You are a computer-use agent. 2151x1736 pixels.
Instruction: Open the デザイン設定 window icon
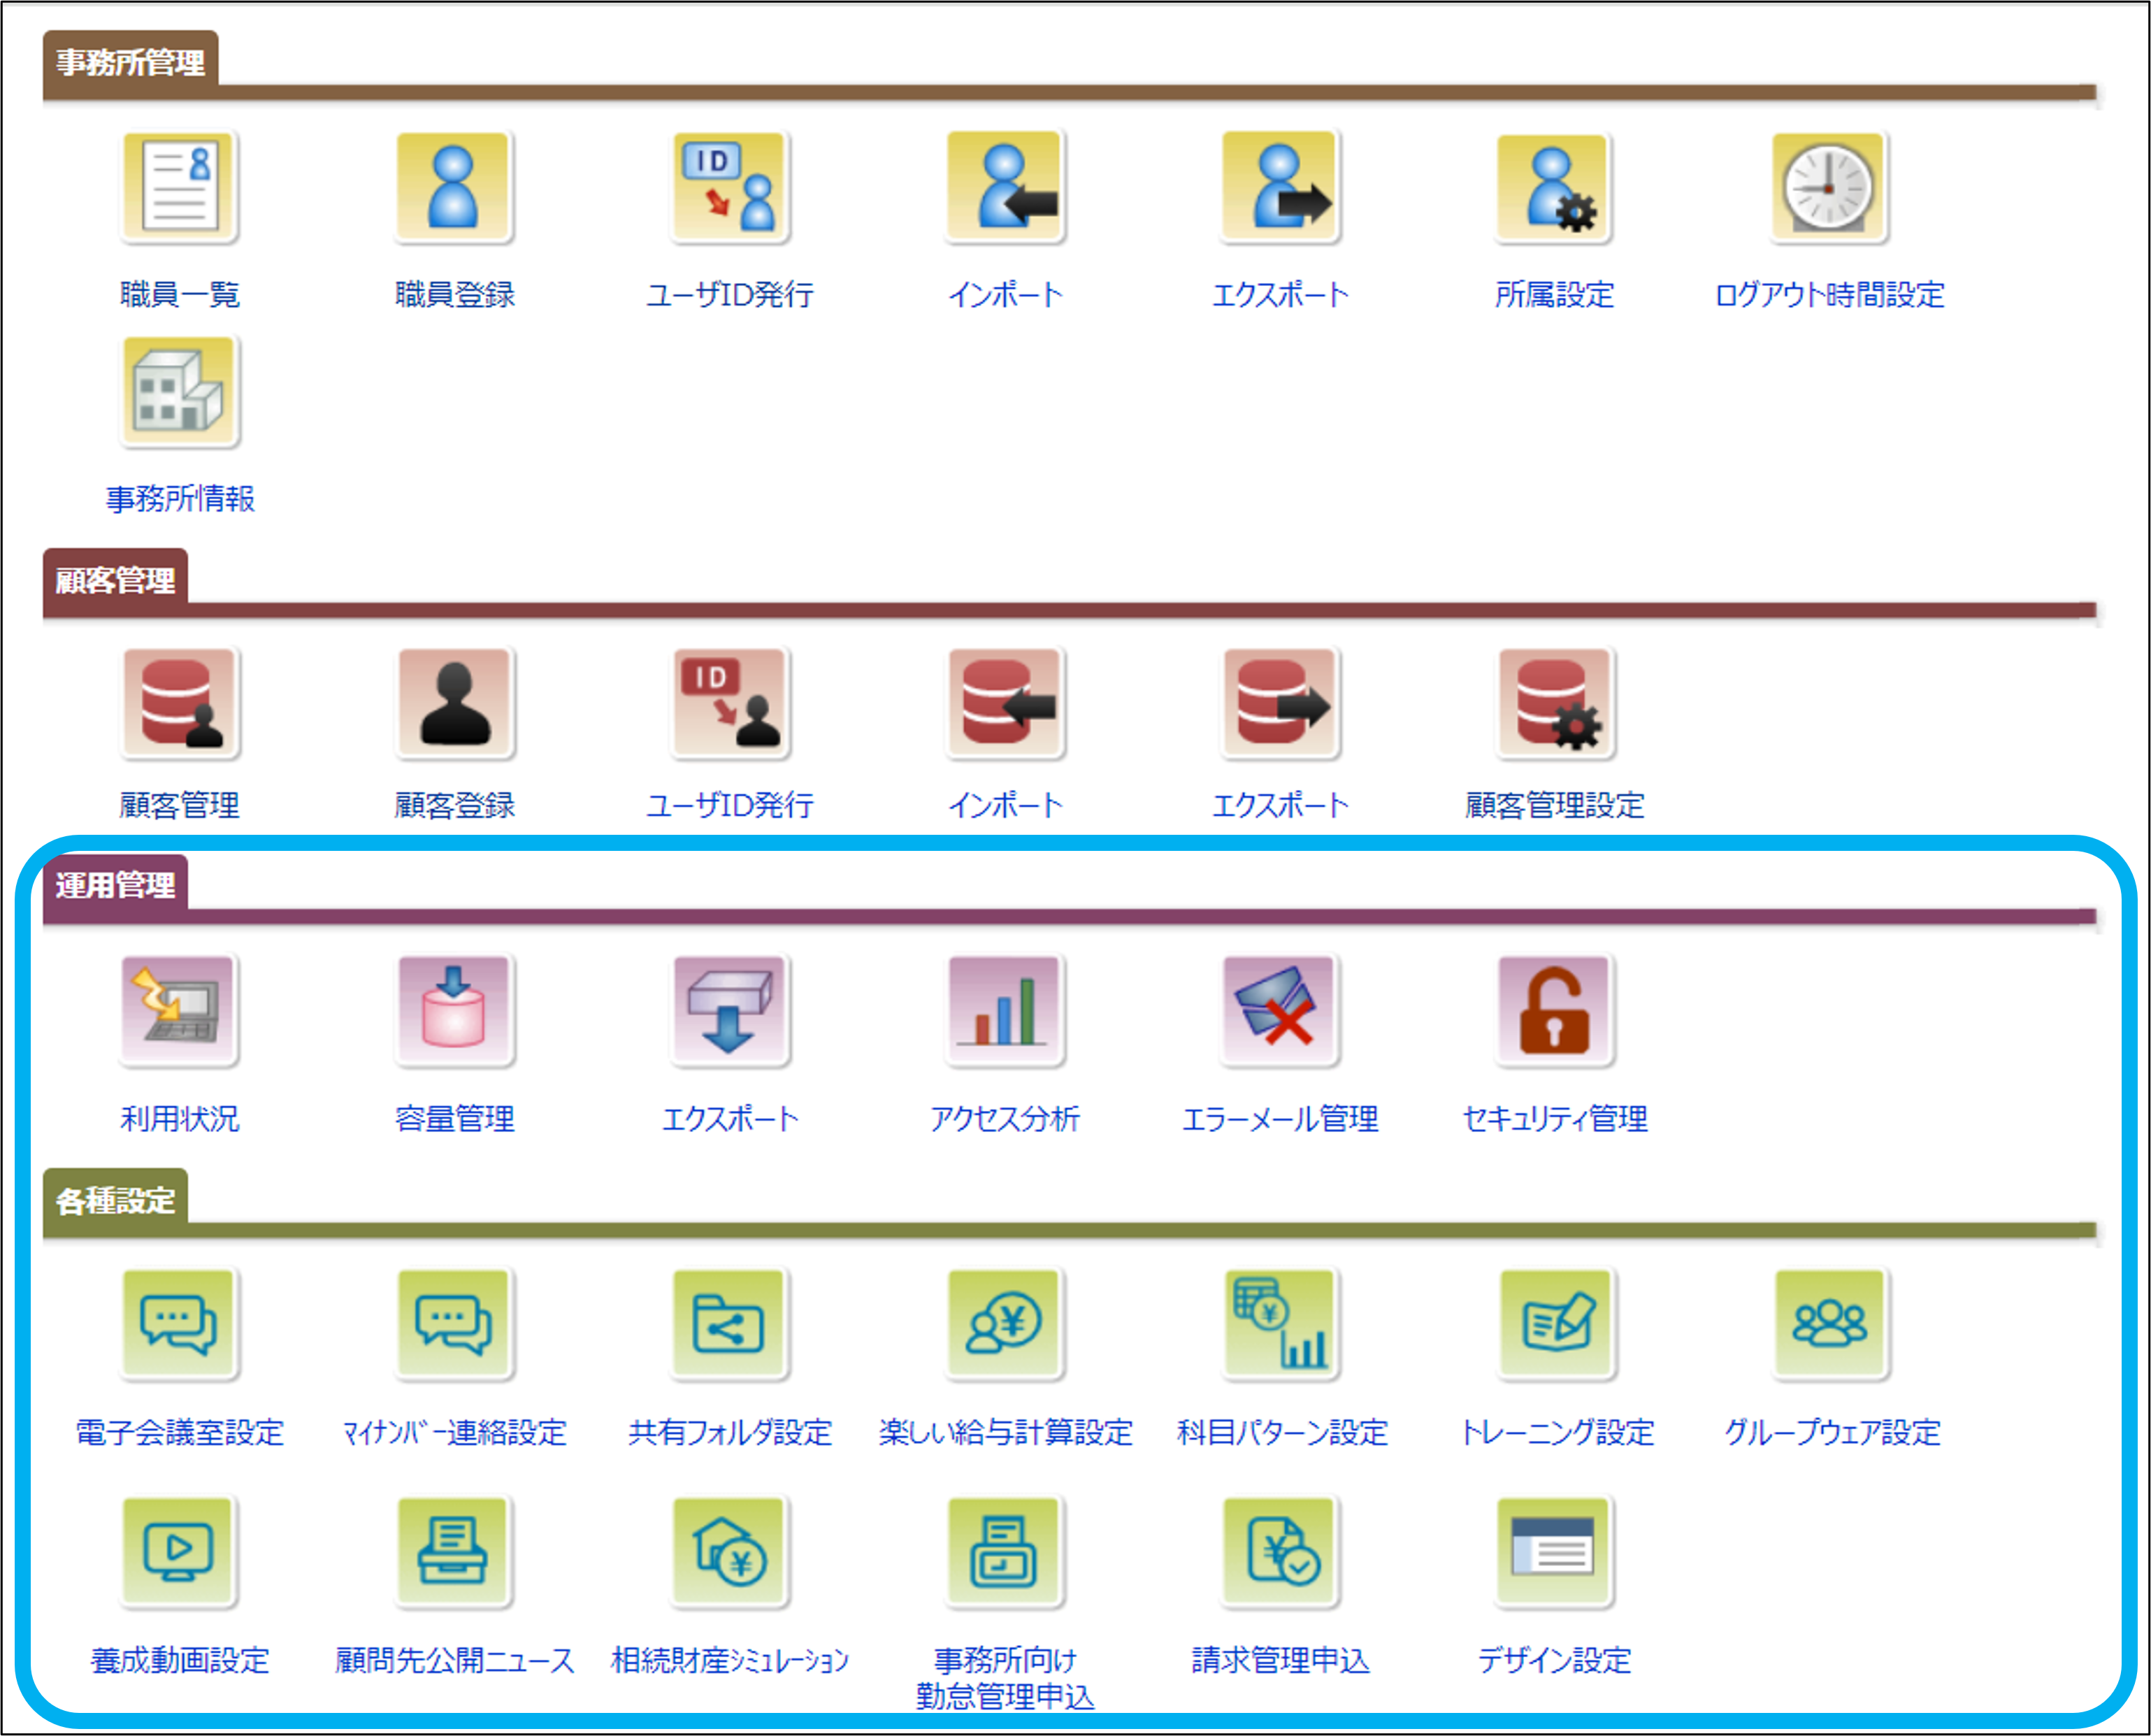[x=1555, y=1551]
